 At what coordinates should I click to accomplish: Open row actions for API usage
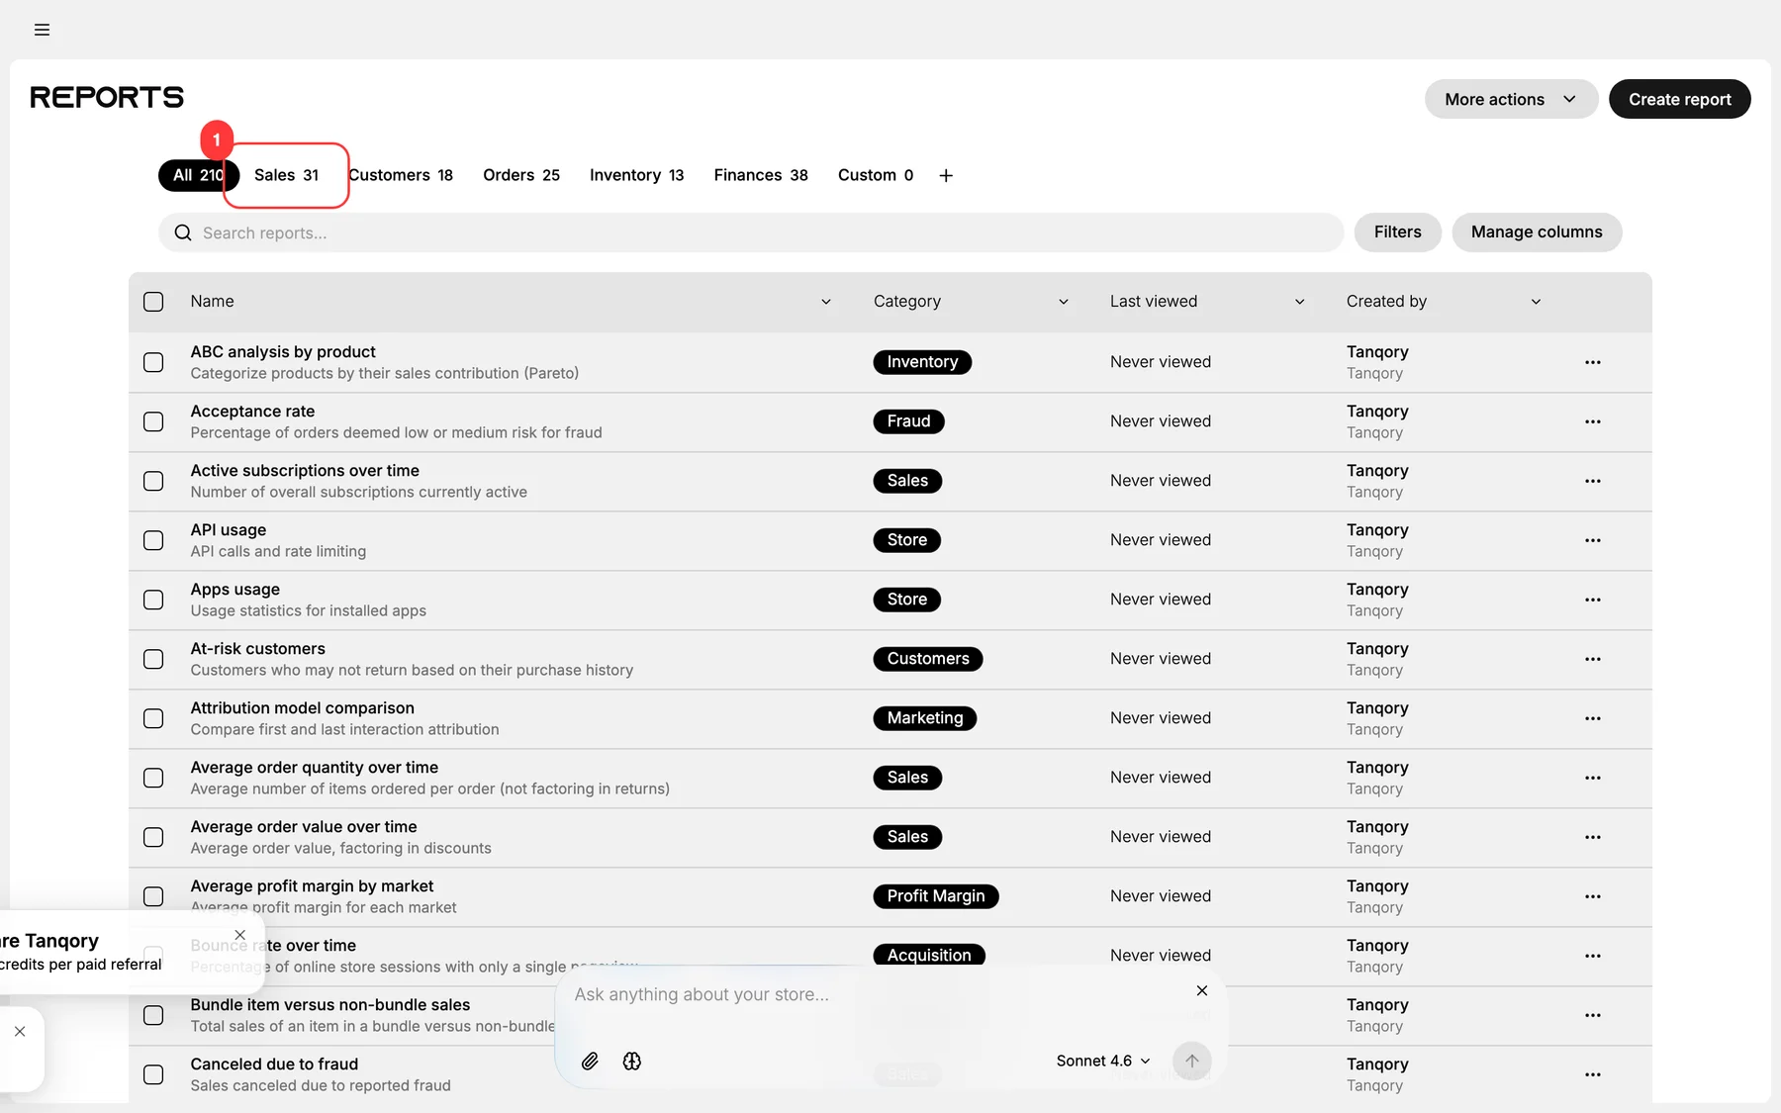[1592, 540]
